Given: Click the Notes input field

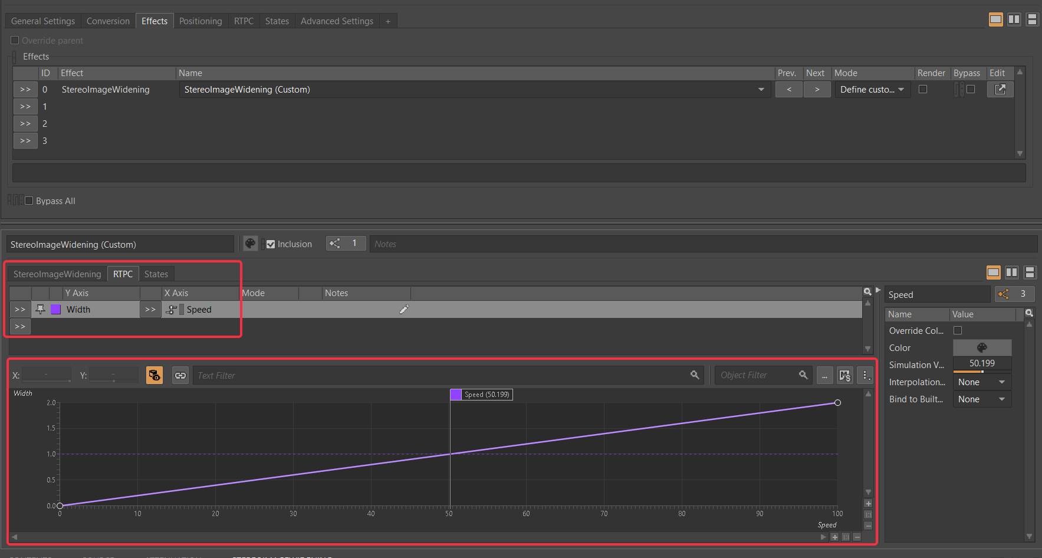Looking at the screenshot, I should click(703, 244).
